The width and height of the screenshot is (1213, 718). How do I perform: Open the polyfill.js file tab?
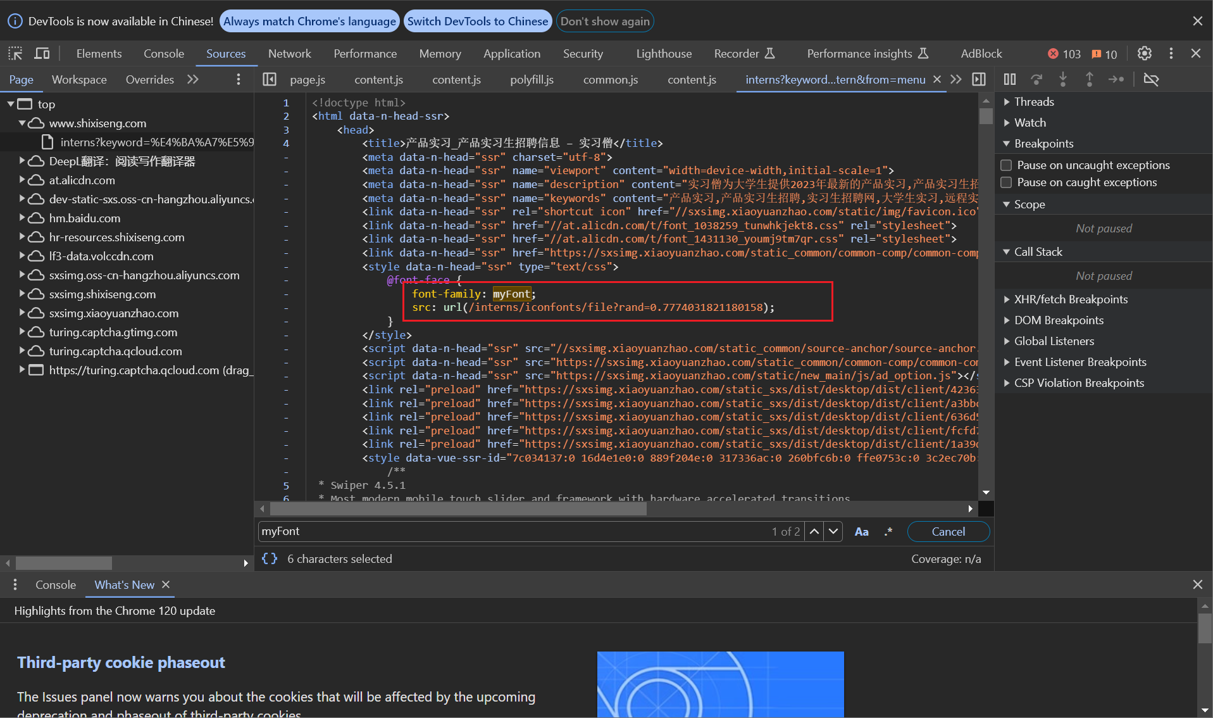pyautogui.click(x=532, y=79)
